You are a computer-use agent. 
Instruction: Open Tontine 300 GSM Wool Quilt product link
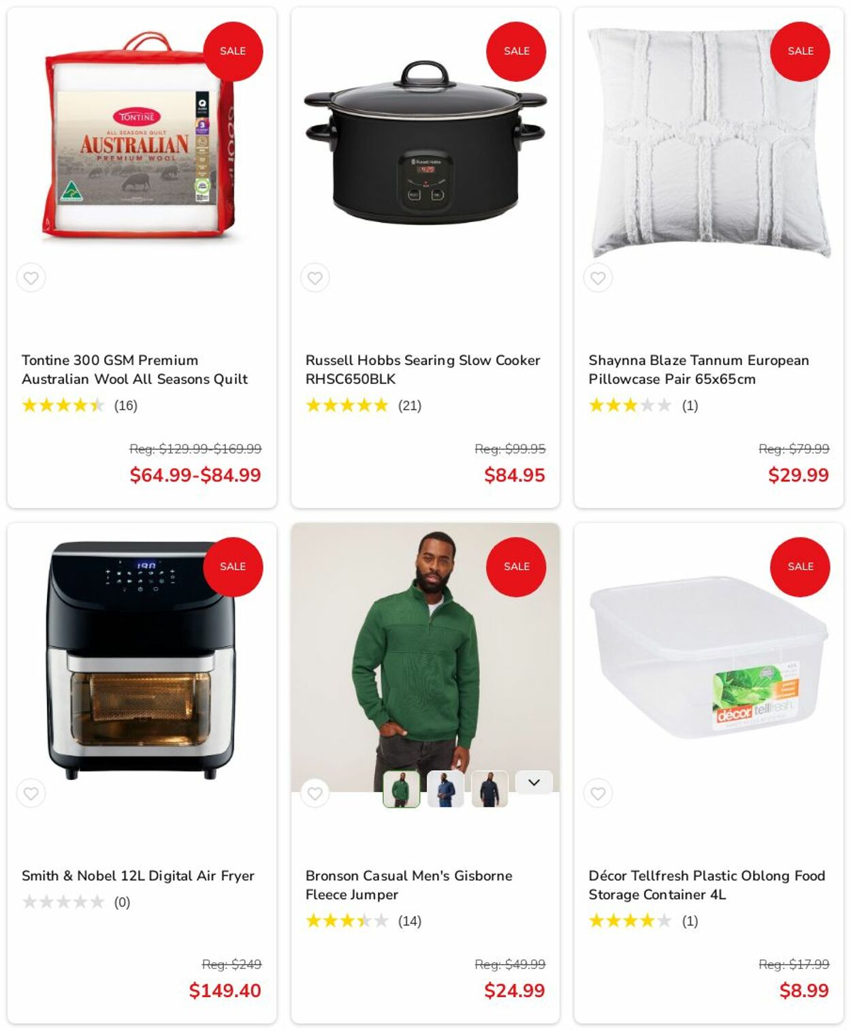click(135, 370)
